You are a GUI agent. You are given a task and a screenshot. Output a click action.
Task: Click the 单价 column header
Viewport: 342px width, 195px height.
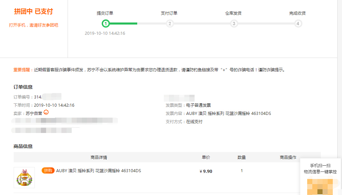[206, 157]
